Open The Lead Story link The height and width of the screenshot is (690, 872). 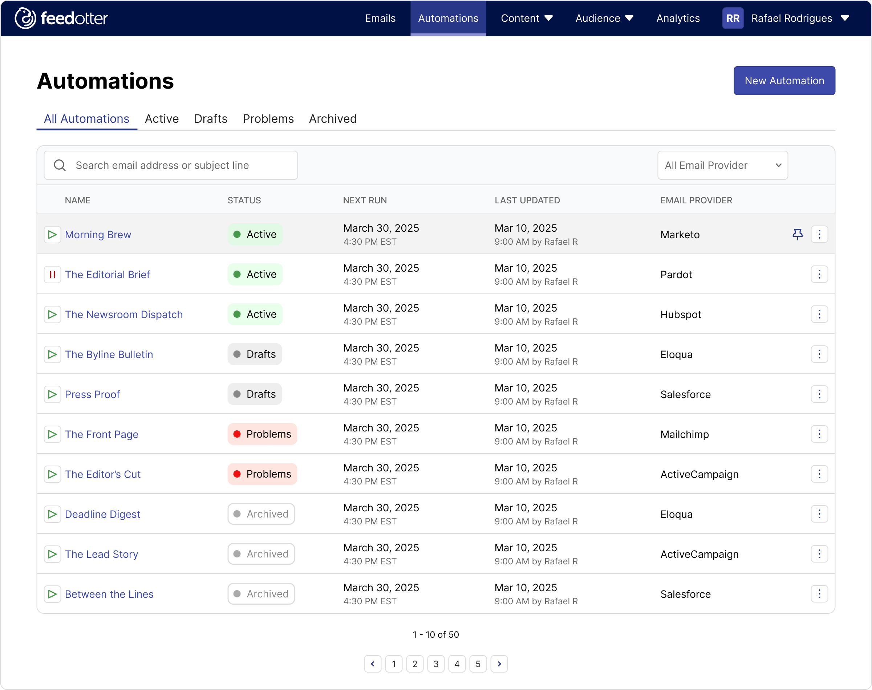pyautogui.click(x=101, y=555)
